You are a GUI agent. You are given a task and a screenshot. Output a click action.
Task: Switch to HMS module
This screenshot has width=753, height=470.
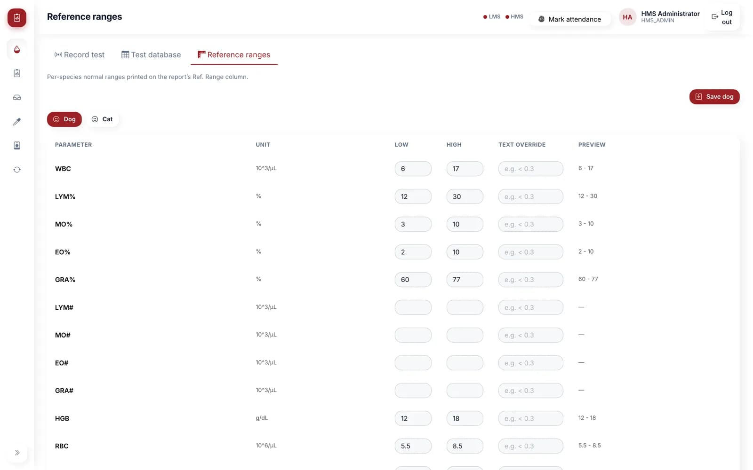514,17
